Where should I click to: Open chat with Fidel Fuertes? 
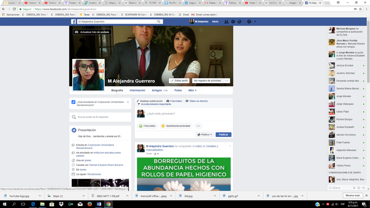pos(347,143)
